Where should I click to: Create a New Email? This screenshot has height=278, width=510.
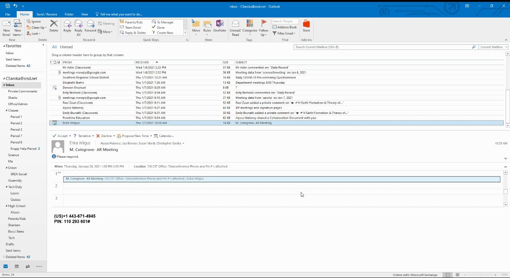[x=6, y=27]
